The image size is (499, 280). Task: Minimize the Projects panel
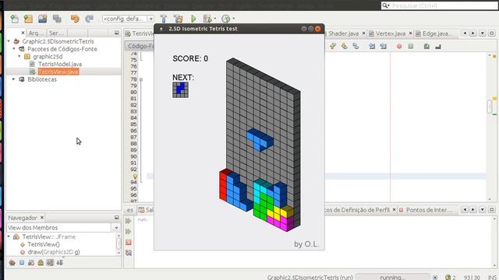tap(116, 33)
